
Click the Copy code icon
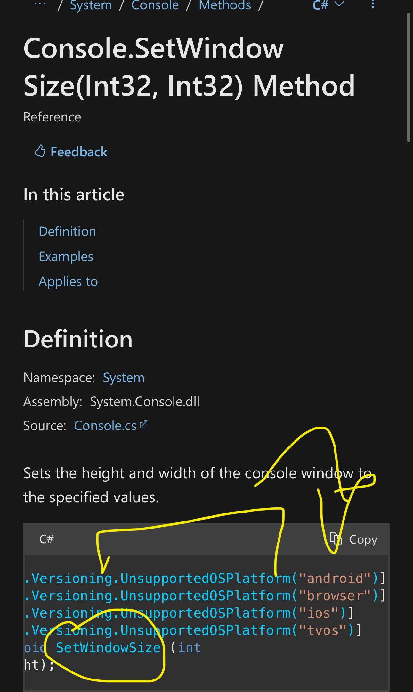[336, 539]
